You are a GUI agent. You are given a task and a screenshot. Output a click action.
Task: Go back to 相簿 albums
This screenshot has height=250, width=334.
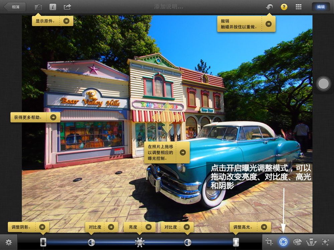[15, 7]
